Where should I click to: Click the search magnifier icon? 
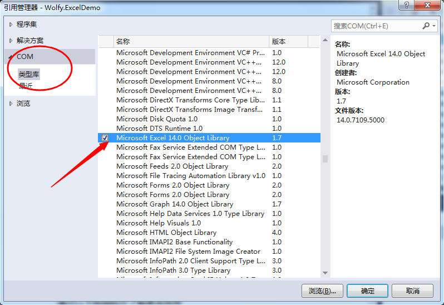pyautogui.click(x=426, y=26)
